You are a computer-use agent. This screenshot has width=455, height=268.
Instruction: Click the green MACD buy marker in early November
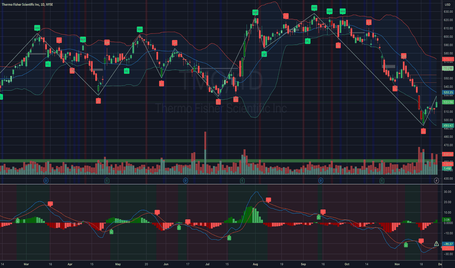[406, 245]
